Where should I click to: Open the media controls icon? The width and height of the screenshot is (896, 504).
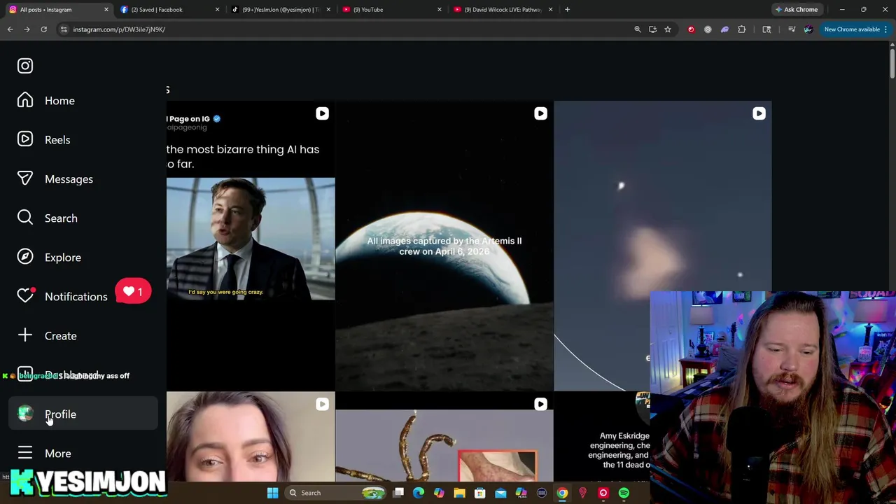792,29
